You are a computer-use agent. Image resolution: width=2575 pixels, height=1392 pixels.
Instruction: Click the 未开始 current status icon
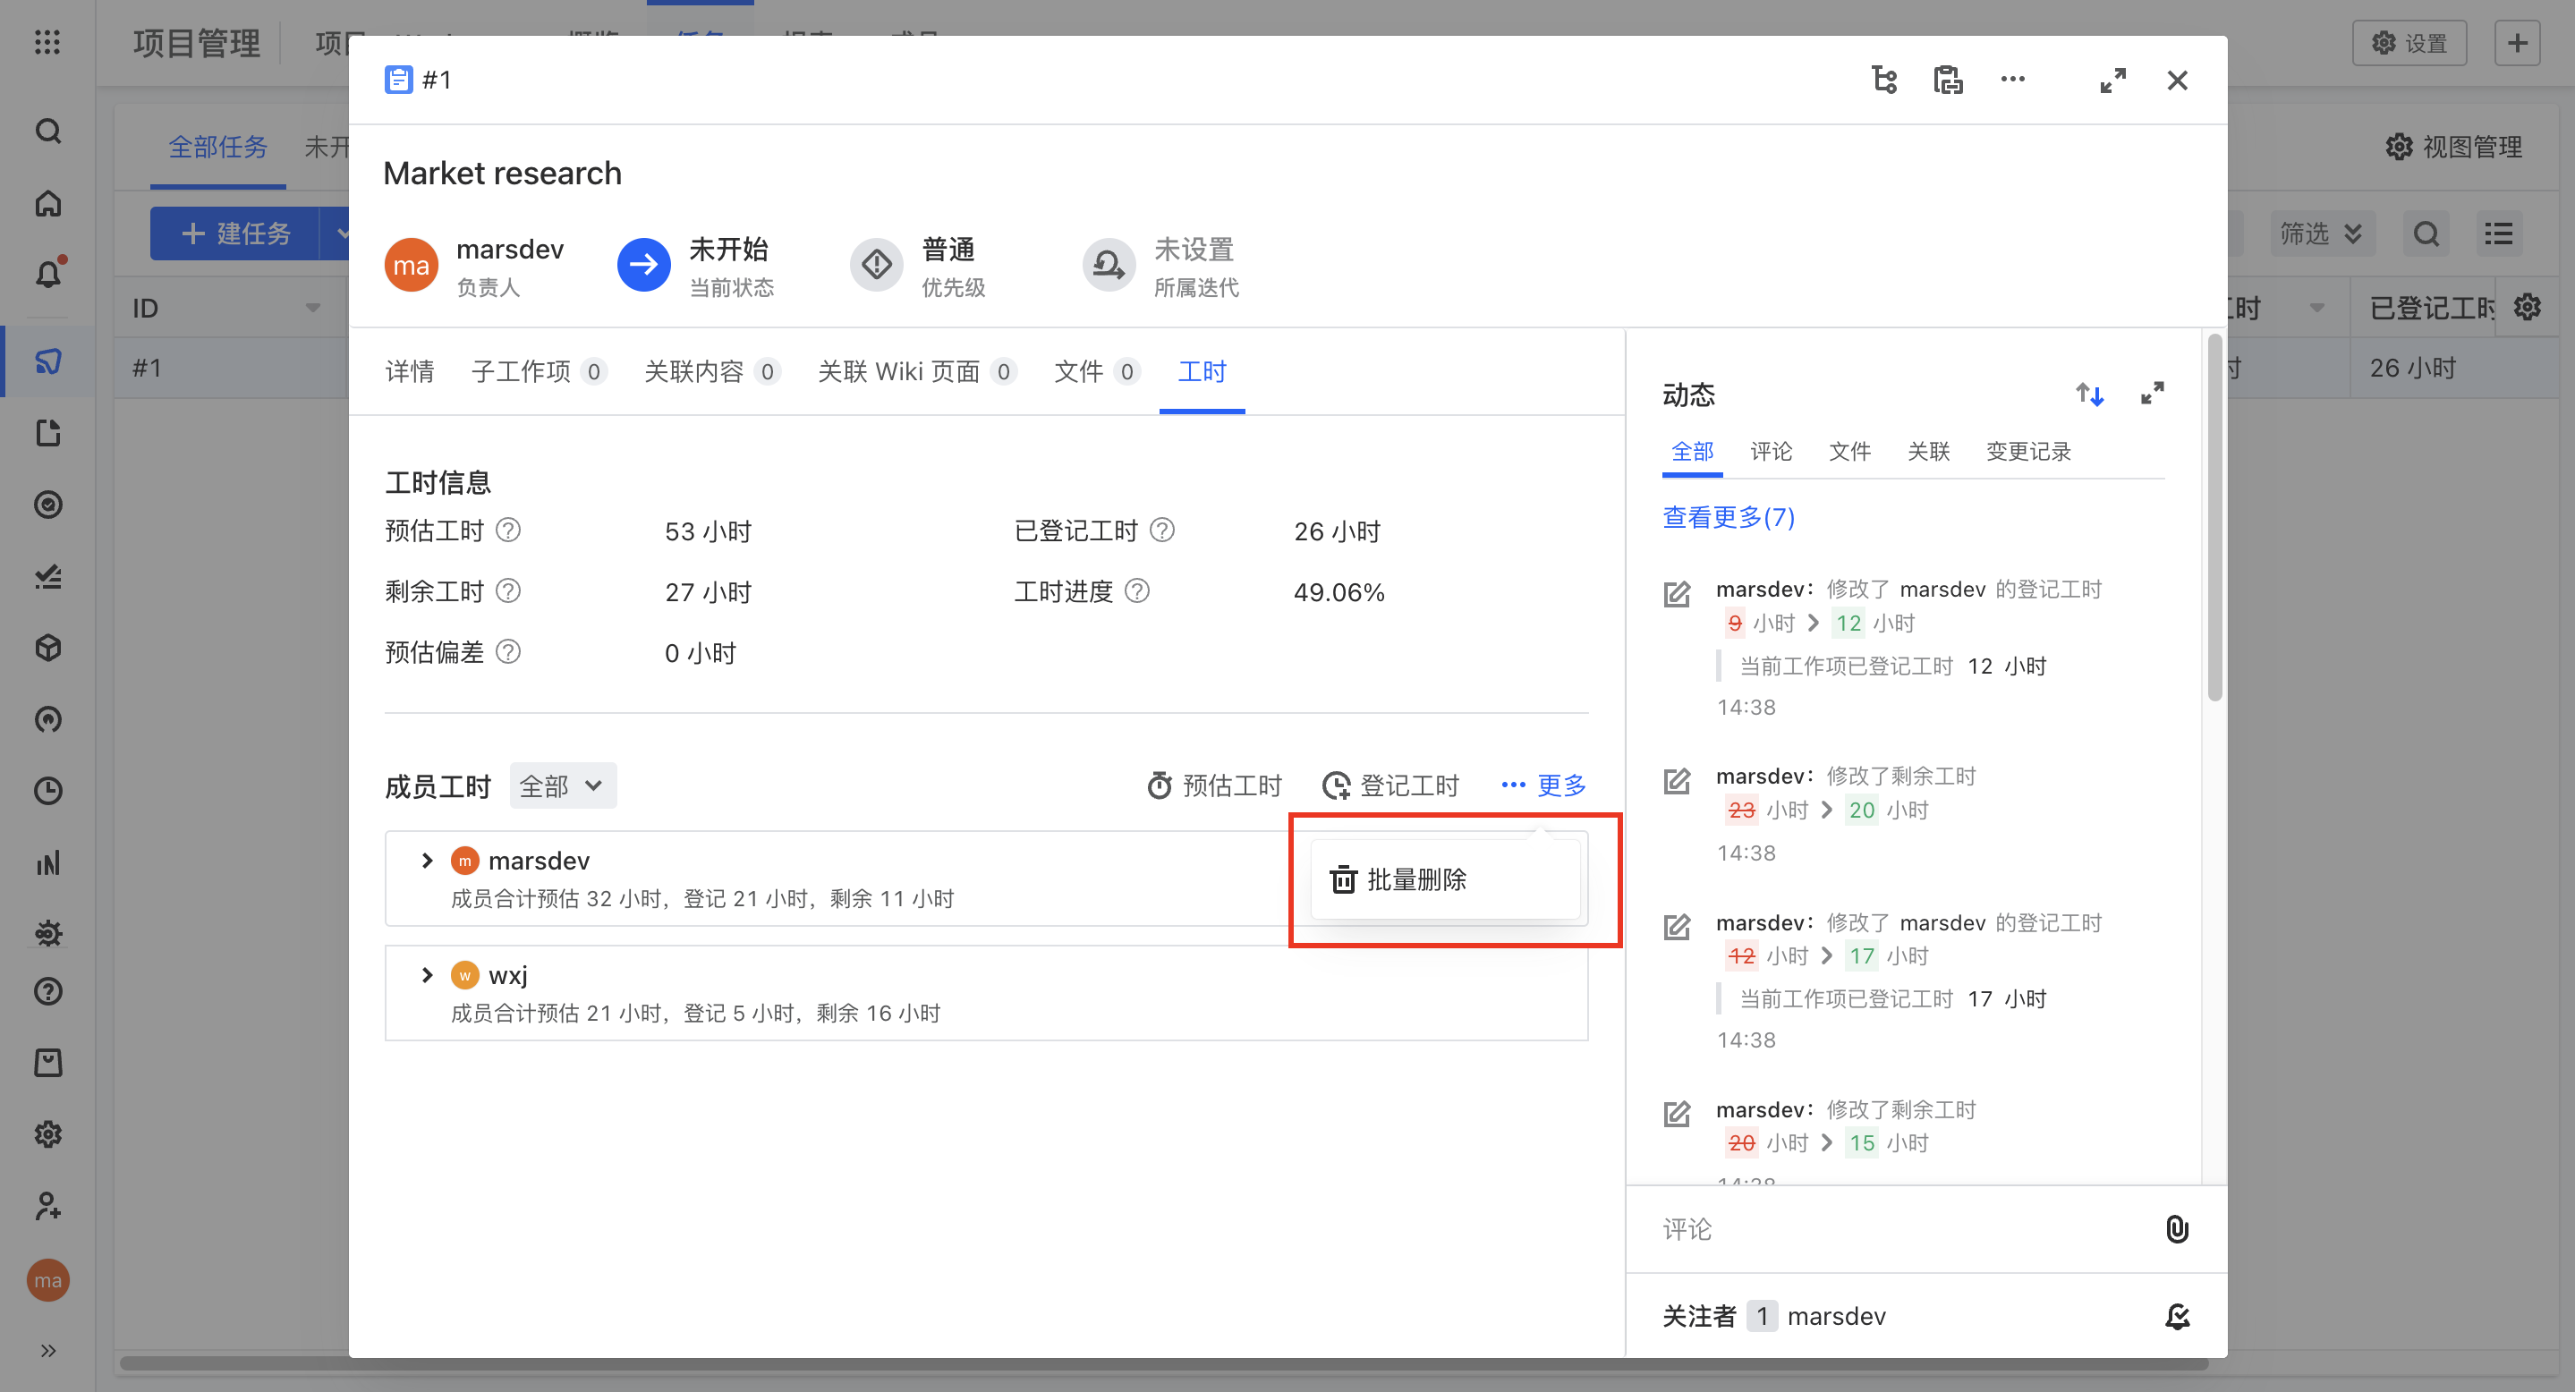click(644, 265)
